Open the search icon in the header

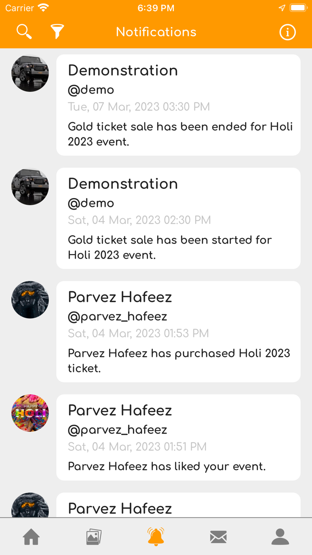click(x=24, y=32)
